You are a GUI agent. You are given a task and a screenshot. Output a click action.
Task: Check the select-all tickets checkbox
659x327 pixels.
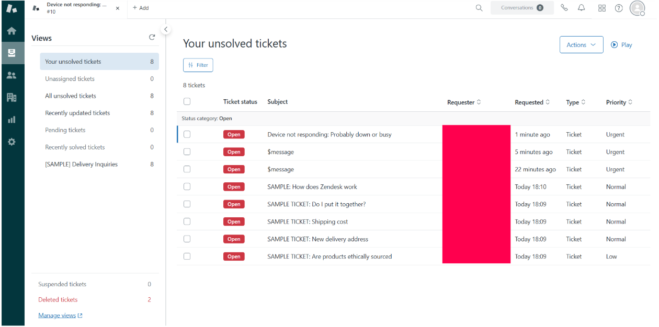[x=187, y=101]
